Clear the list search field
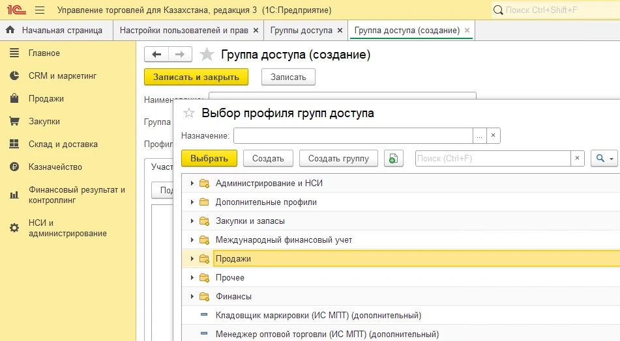The width and height of the screenshot is (620, 341). click(x=577, y=158)
